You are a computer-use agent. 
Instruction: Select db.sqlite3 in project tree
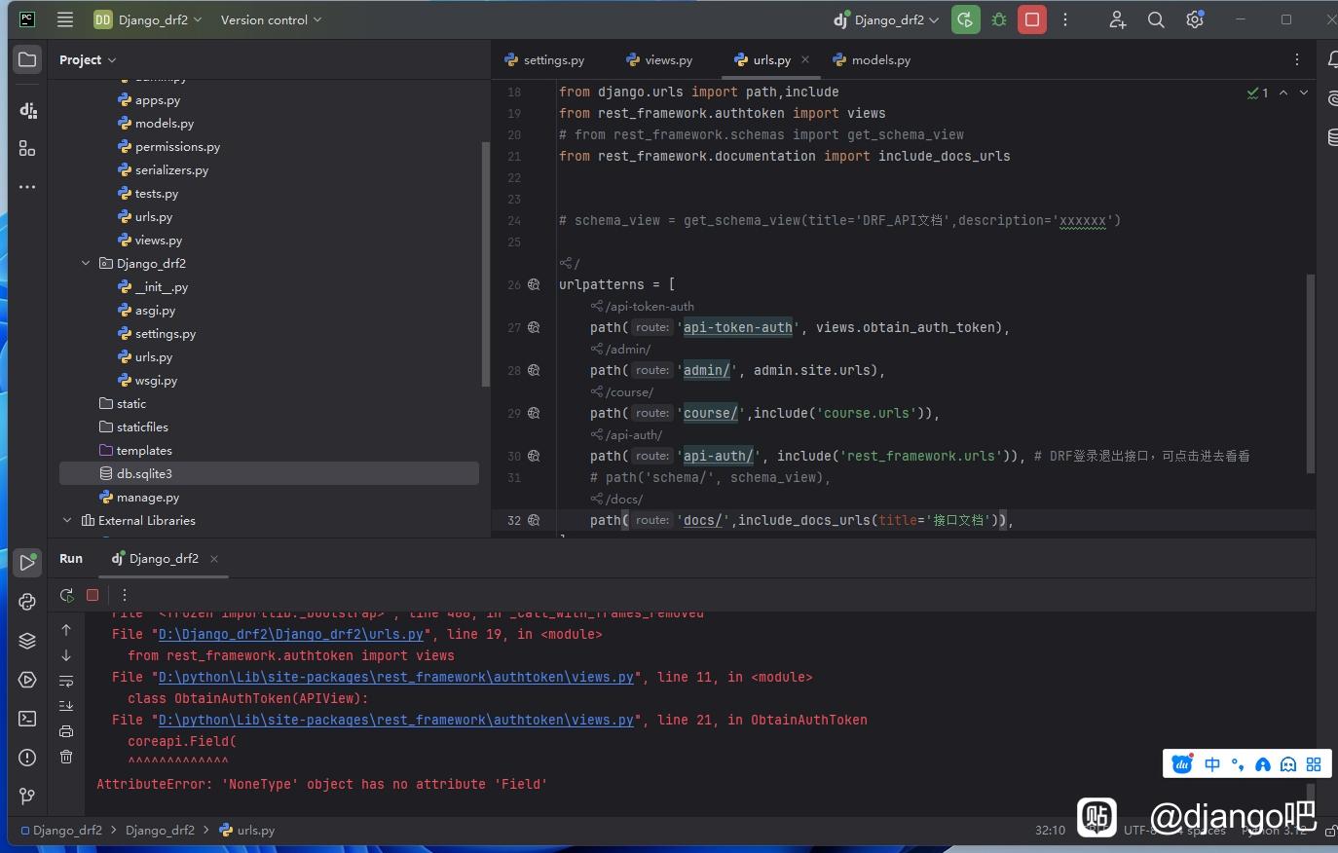tap(269, 473)
